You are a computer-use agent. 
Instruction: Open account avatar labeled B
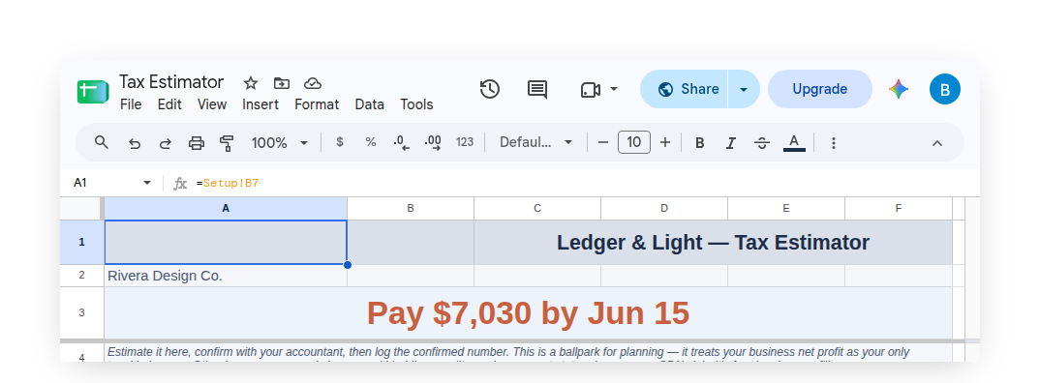(x=944, y=89)
